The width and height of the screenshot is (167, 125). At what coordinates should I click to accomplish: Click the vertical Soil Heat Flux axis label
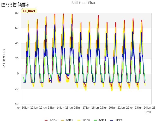(4, 58)
